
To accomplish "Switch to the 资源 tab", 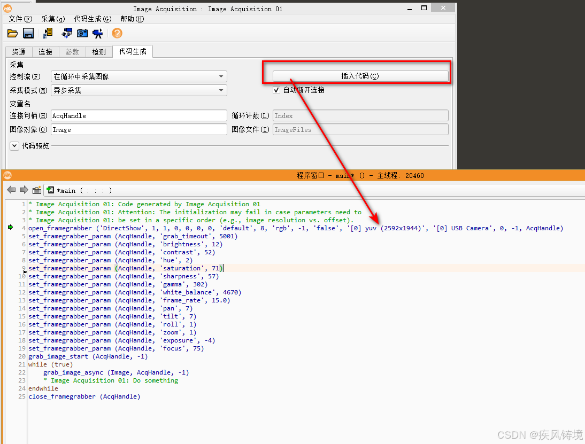I will pos(19,52).
